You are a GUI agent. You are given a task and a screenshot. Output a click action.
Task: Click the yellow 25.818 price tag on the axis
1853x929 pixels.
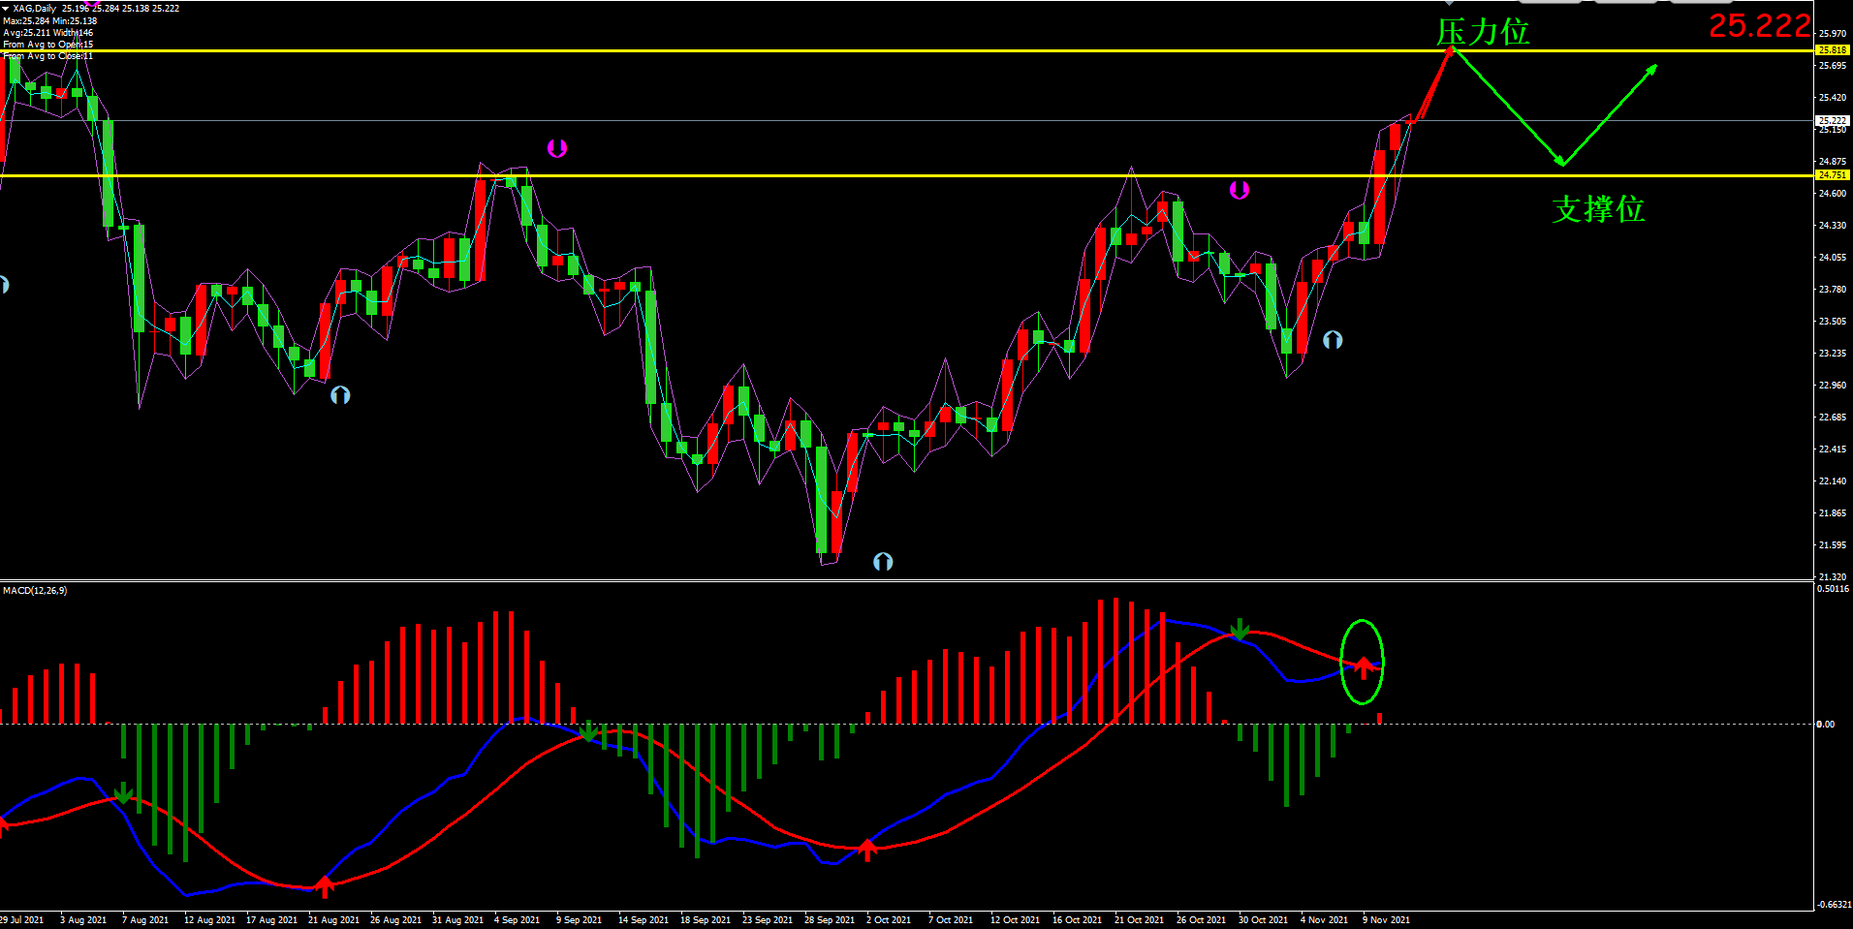coord(1832,49)
